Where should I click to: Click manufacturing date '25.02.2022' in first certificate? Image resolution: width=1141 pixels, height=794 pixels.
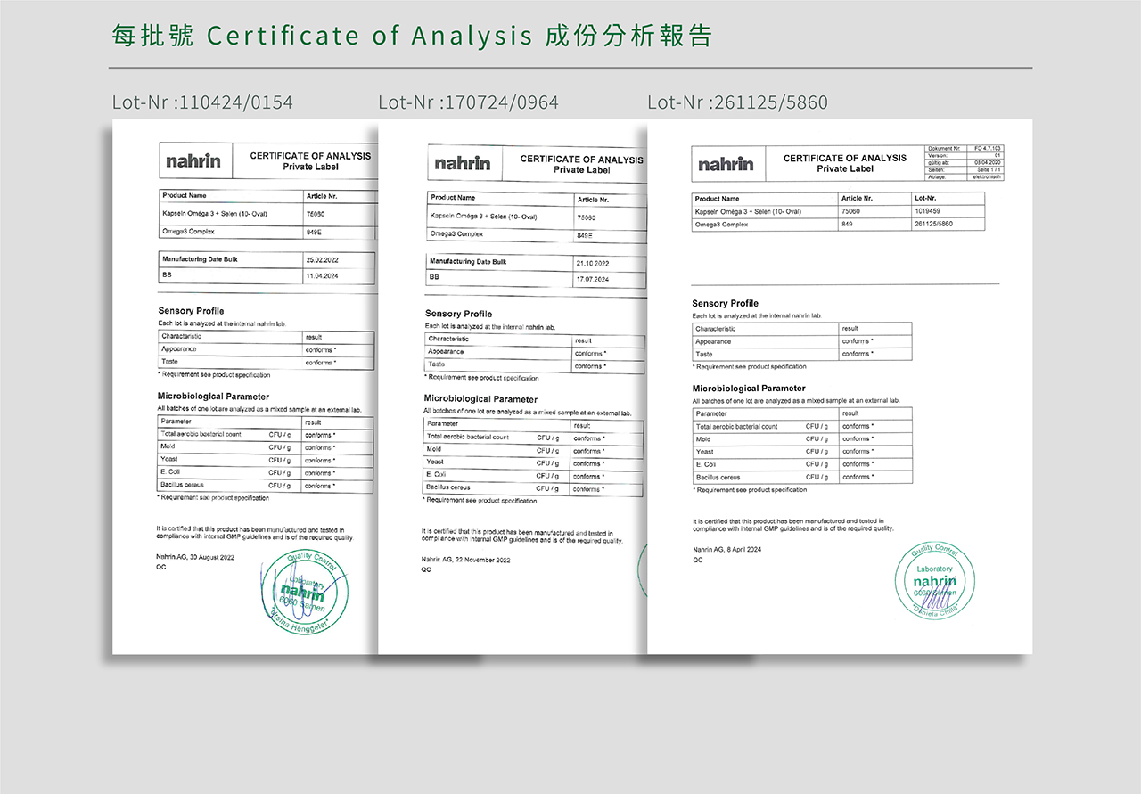pos(323,259)
